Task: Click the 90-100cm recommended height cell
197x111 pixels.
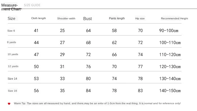Action: pyautogui.click(x=169, y=31)
